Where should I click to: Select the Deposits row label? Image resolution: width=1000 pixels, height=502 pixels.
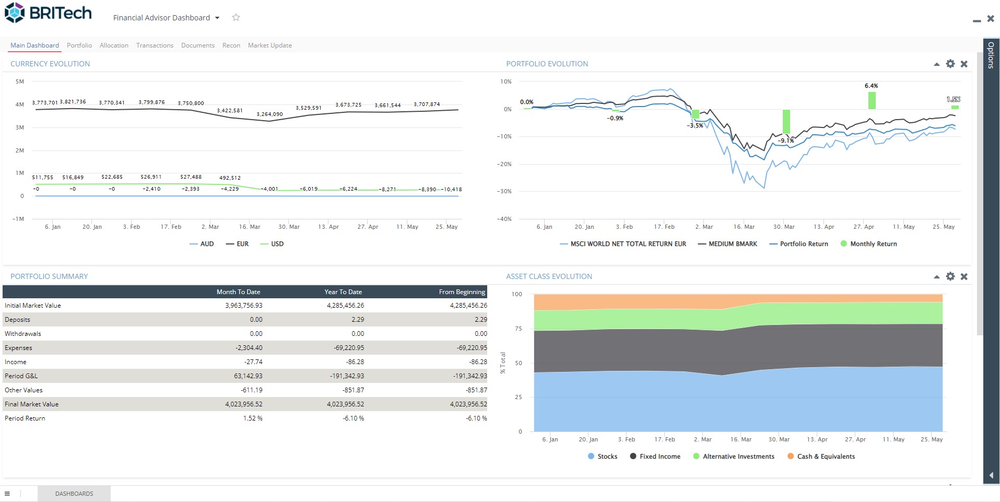coord(17,320)
